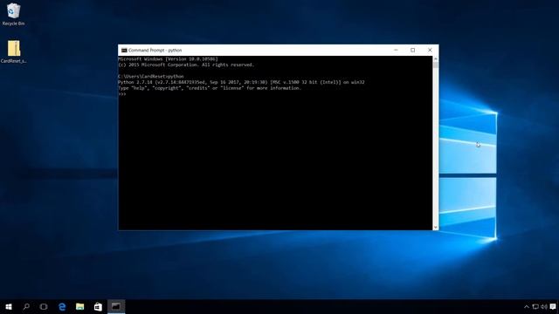Open taskbar search magnifier
The height and width of the screenshot is (314, 559).
point(26,306)
